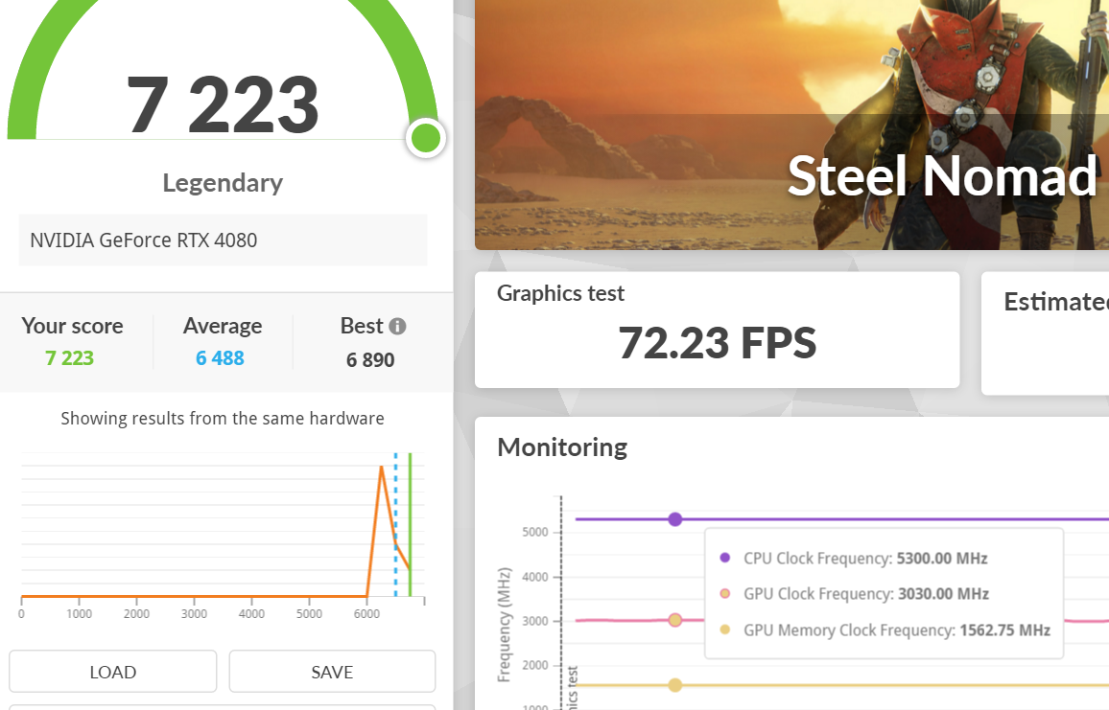Click the Your score value in green
Viewport: 1109px width, 710px height.
(x=69, y=358)
